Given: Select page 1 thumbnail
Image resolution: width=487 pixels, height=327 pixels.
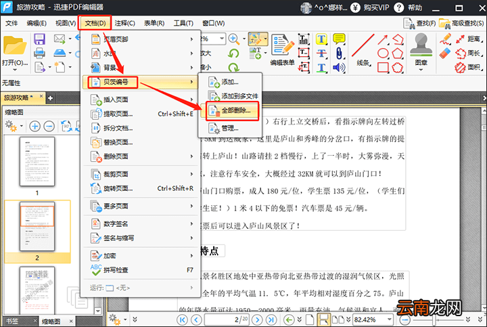Looking at the screenshot, I should (x=37, y=162).
